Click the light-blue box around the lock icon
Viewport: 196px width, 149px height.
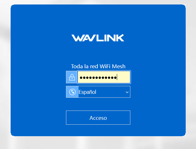click(71, 77)
